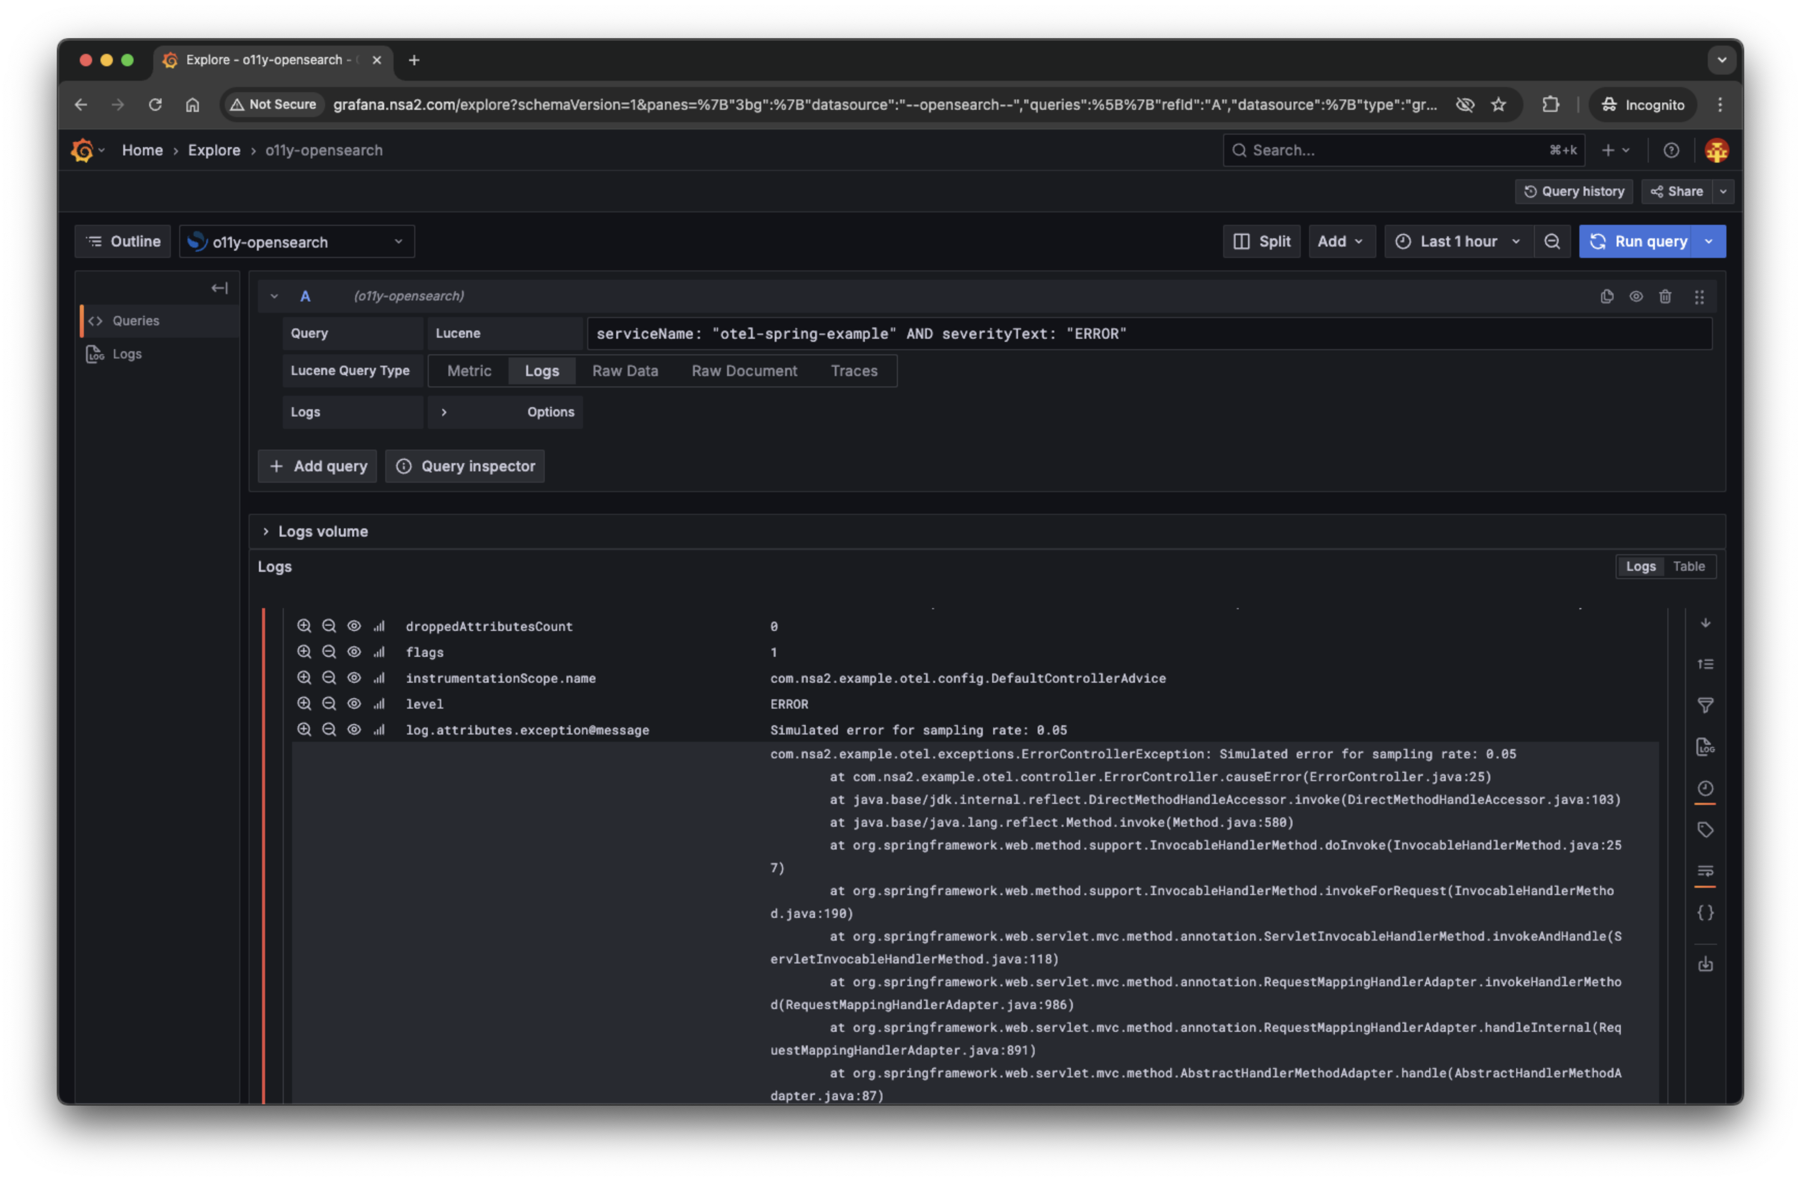Click Add query button
Screen dimensions: 1801x1181
[x=318, y=466]
